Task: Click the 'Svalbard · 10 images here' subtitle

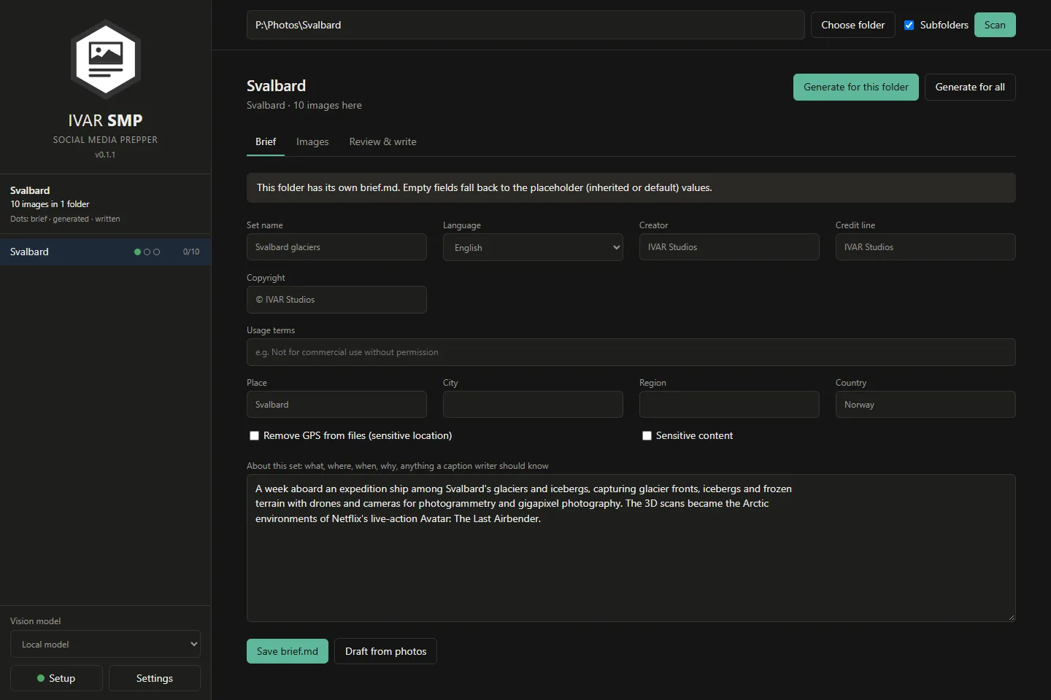Action: pyautogui.click(x=304, y=106)
